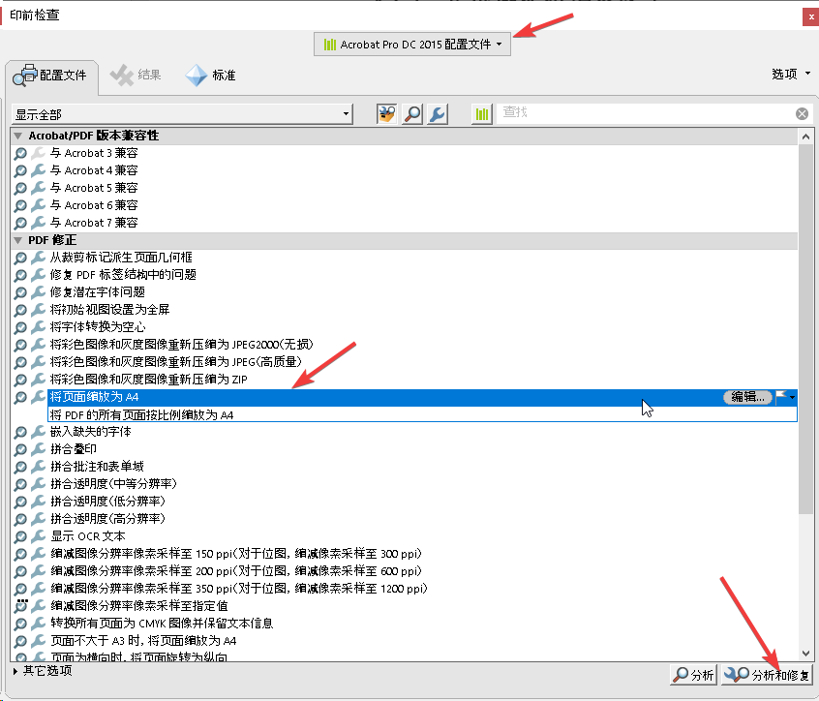Click the wrench single fixups icon
Screen dimensions: 819x701
click(437, 114)
